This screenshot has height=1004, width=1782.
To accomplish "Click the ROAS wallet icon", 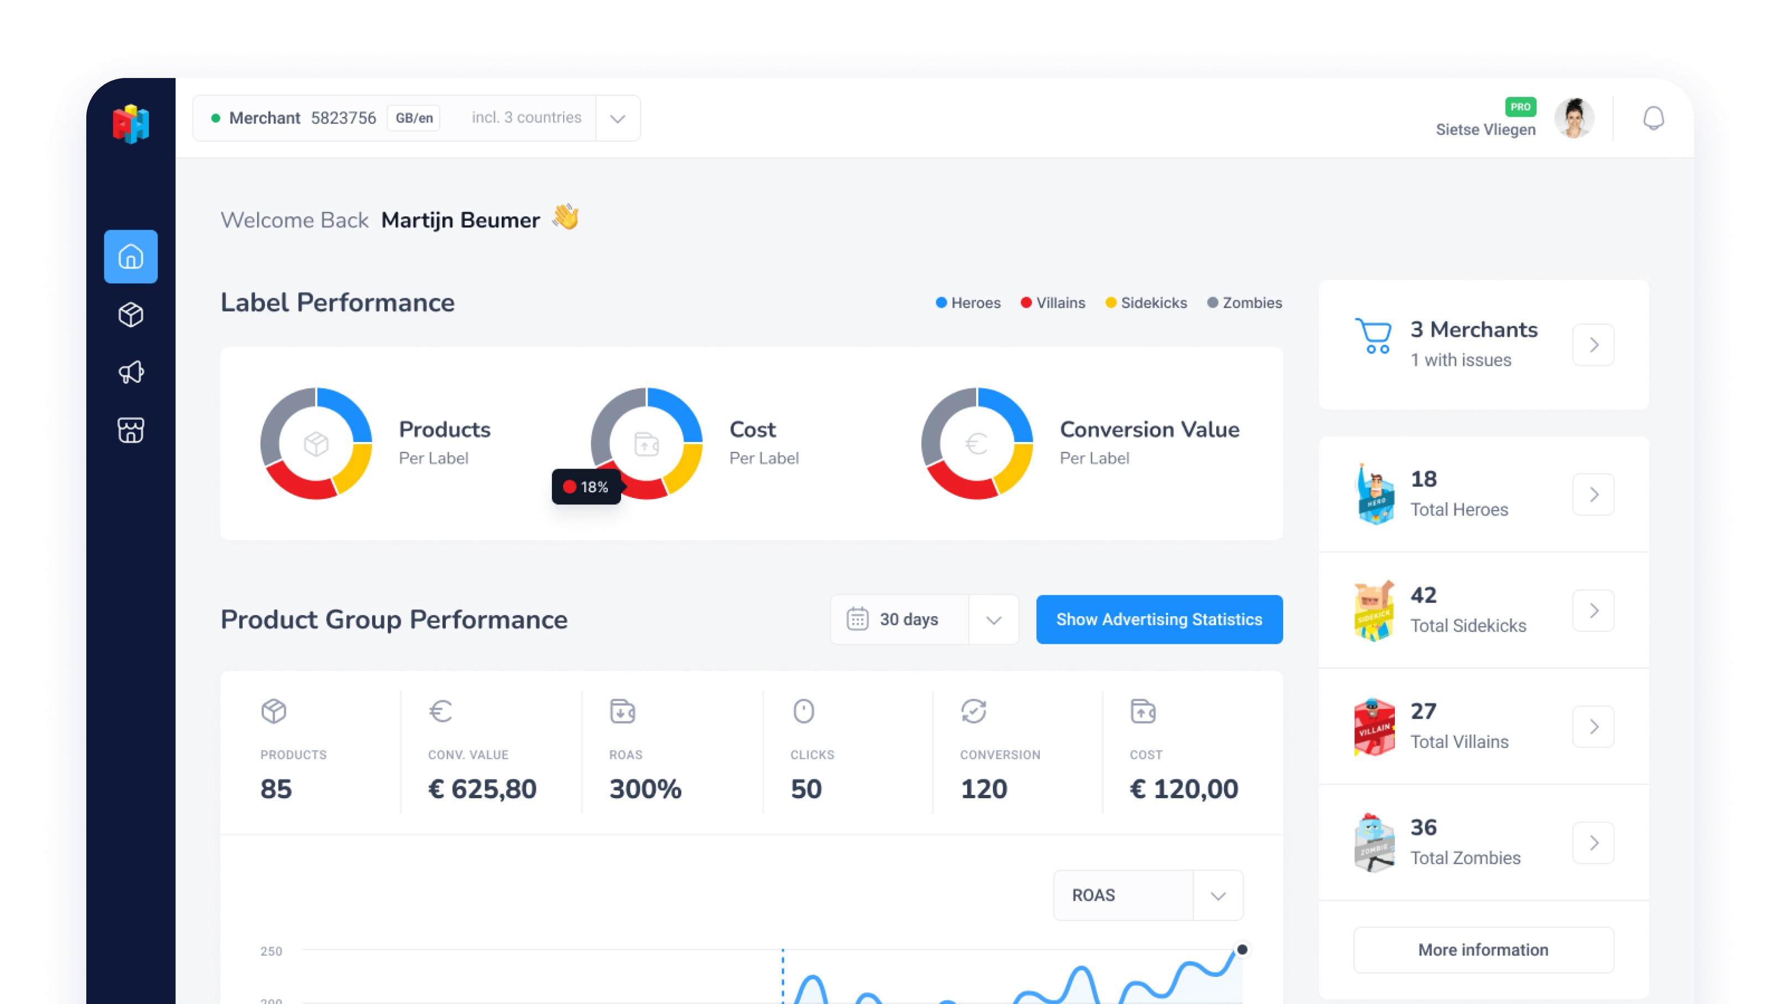I will [623, 711].
